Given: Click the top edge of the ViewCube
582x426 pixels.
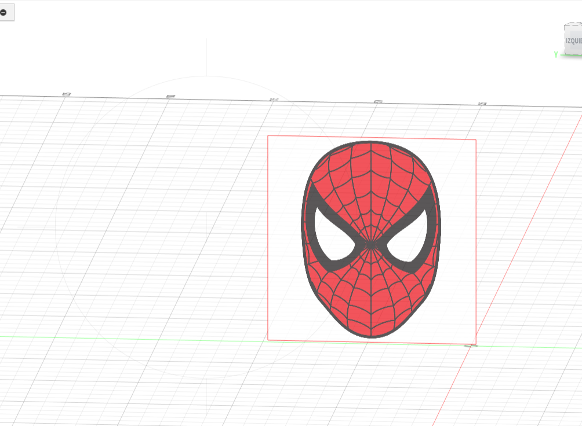Looking at the screenshot, I should (x=573, y=25).
